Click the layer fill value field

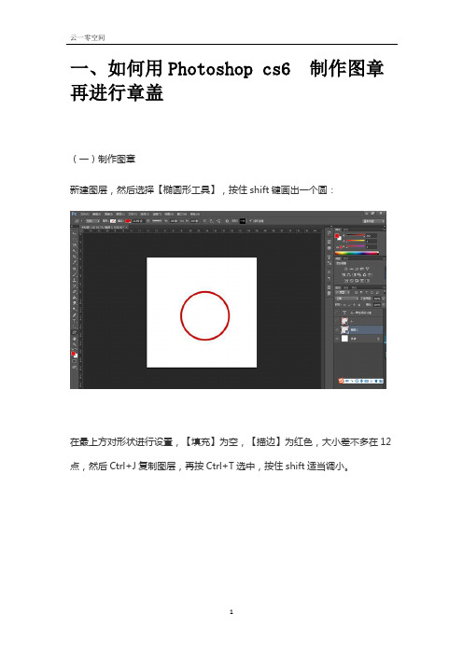[377, 305]
